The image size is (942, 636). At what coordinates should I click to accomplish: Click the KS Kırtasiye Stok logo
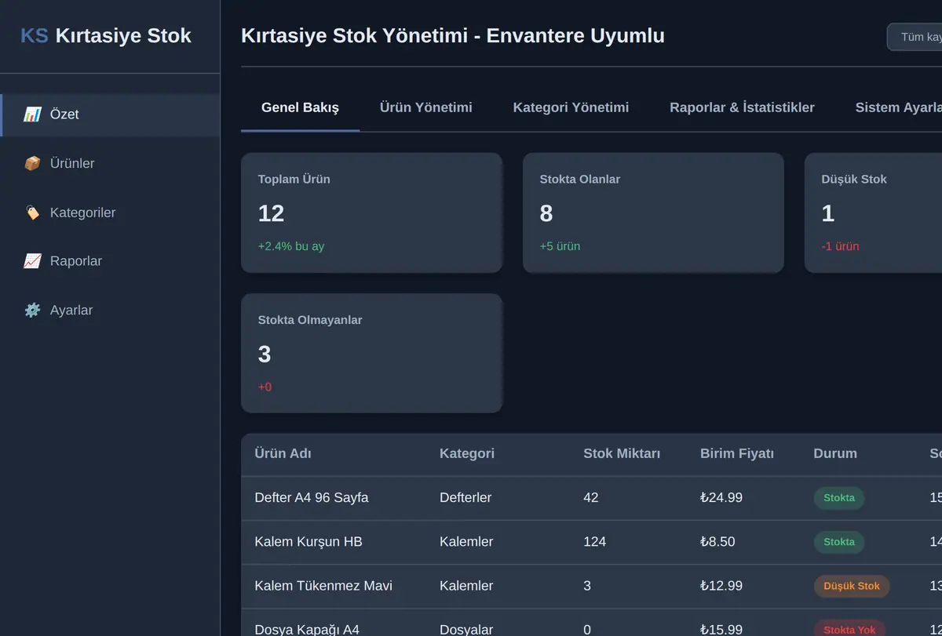(106, 35)
